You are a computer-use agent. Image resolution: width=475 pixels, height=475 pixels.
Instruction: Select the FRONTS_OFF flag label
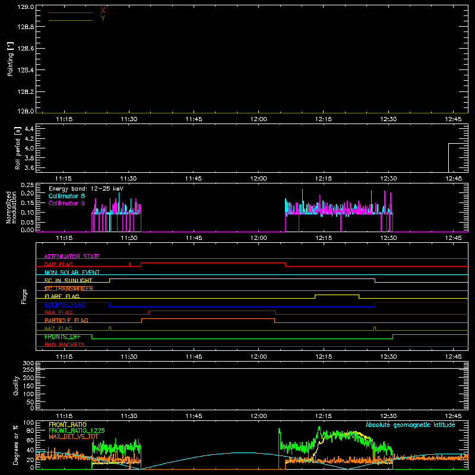coord(62,337)
